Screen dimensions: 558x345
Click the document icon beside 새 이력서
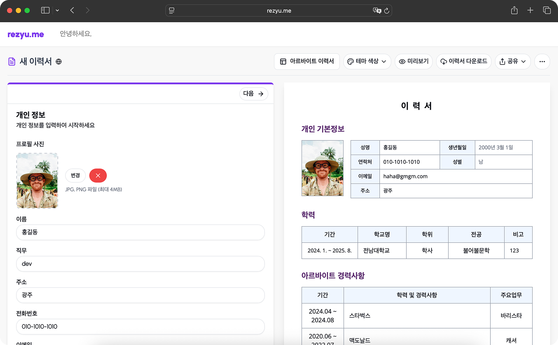[12, 62]
